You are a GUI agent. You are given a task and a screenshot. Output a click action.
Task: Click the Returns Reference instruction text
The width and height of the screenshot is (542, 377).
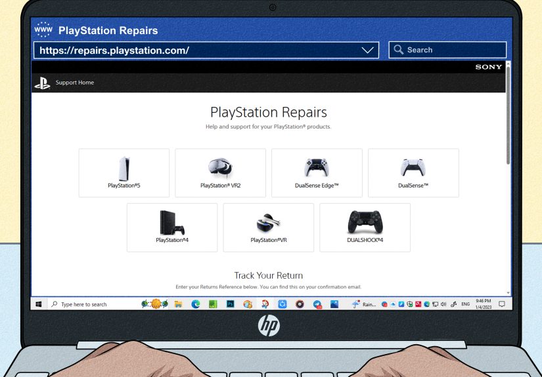pyautogui.click(x=269, y=287)
